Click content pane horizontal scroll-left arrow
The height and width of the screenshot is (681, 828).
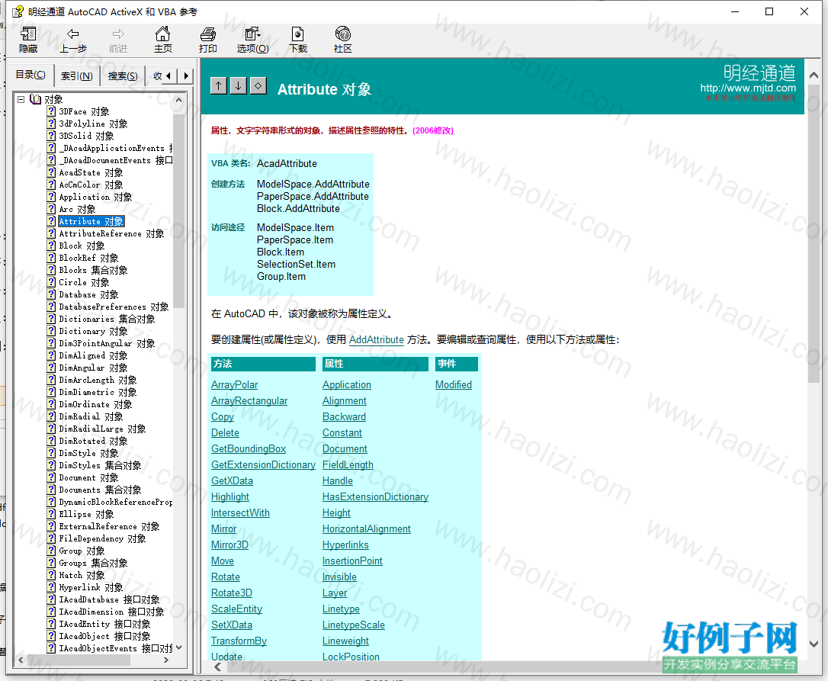tap(217, 667)
